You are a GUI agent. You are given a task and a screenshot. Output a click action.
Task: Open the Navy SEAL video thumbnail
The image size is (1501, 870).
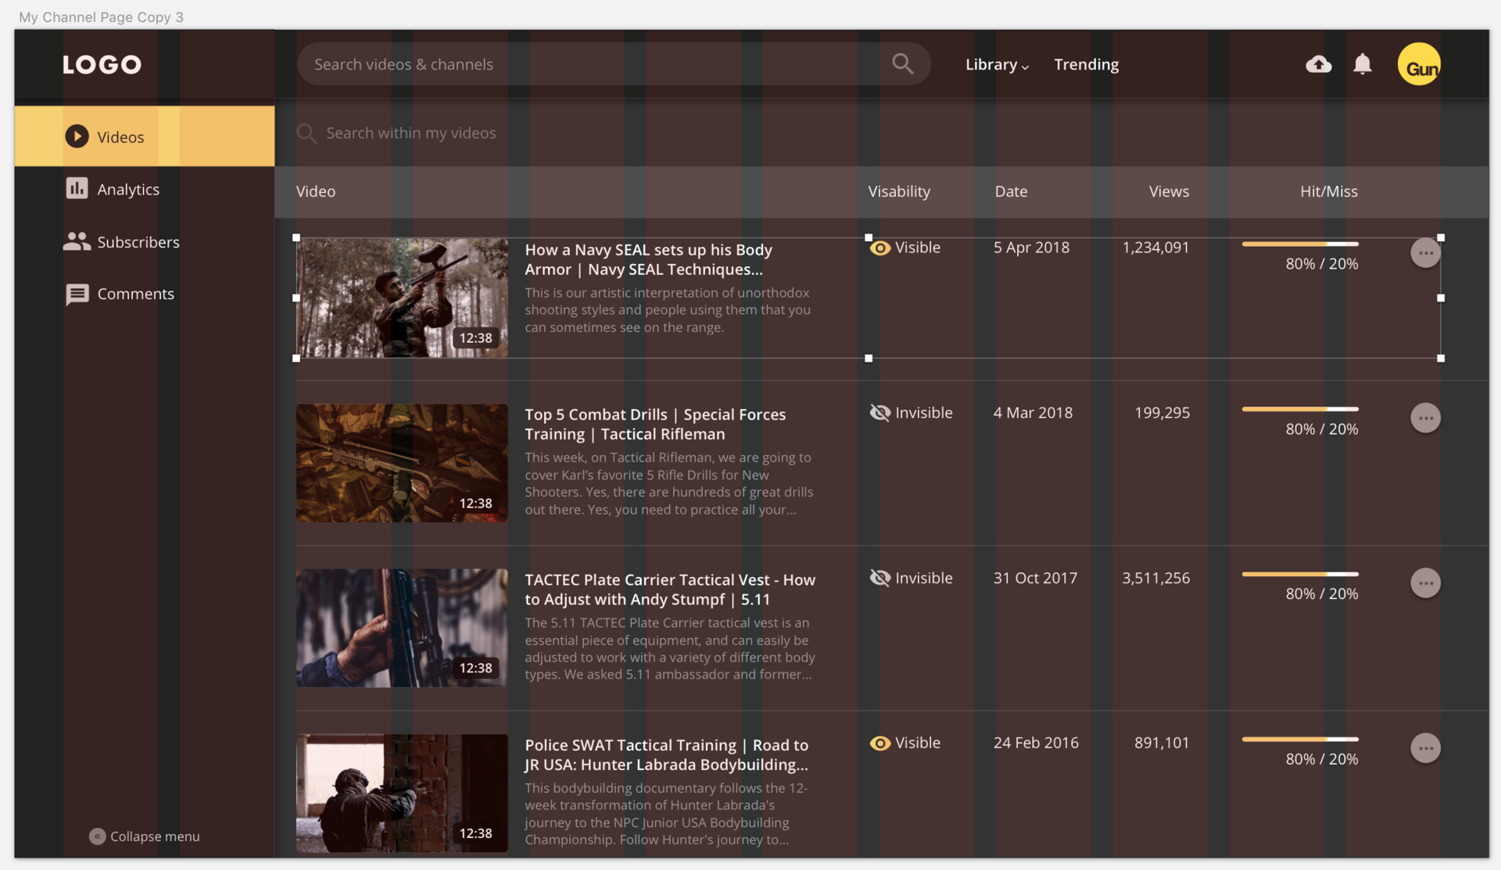pyautogui.click(x=402, y=298)
